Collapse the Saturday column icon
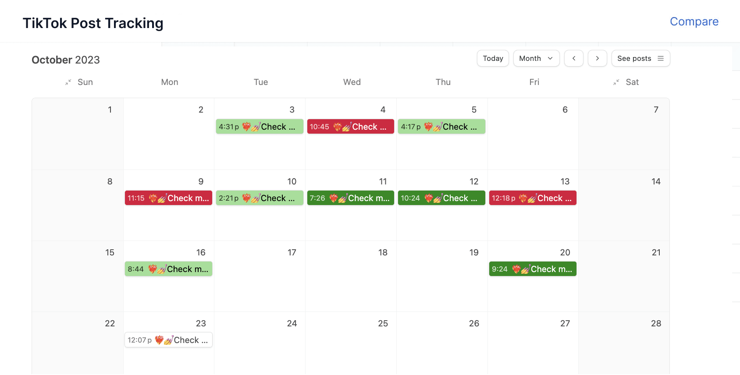740x375 pixels. point(616,82)
